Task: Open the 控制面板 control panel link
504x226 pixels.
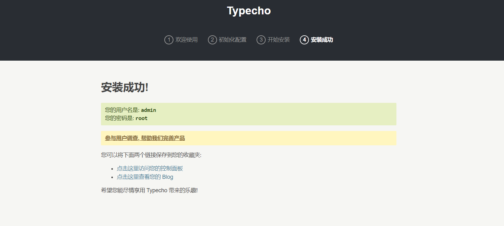Action: click(150, 168)
